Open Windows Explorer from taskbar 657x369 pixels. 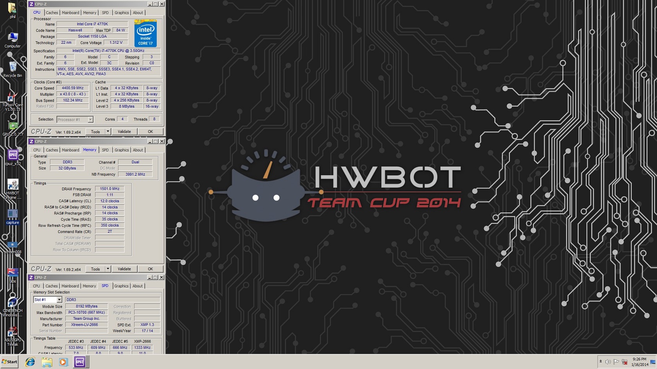click(x=47, y=362)
